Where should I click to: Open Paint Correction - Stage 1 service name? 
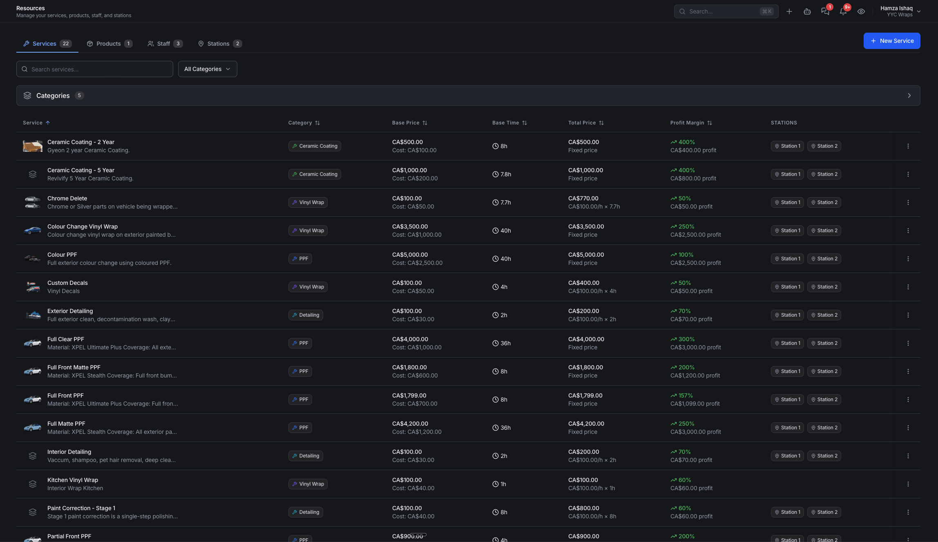(81, 508)
